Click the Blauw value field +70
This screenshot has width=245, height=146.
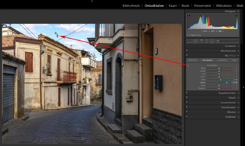point(235,82)
